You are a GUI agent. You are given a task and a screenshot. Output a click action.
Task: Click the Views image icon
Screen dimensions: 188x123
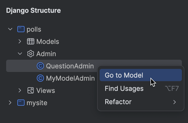pos(31,90)
